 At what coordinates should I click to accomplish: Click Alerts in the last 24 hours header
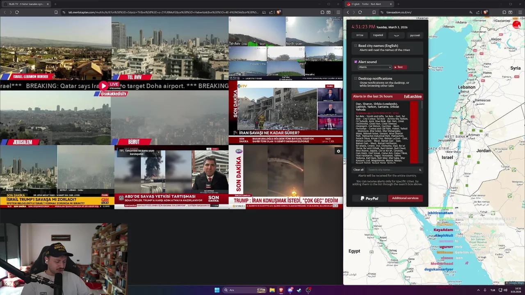[x=373, y=96]
